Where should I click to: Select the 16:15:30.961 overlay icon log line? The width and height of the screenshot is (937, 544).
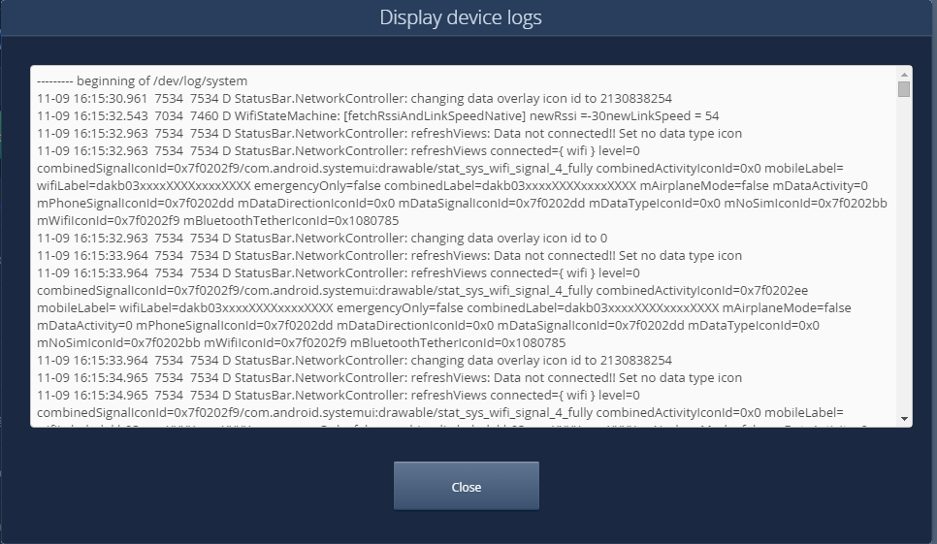[354, 98]
